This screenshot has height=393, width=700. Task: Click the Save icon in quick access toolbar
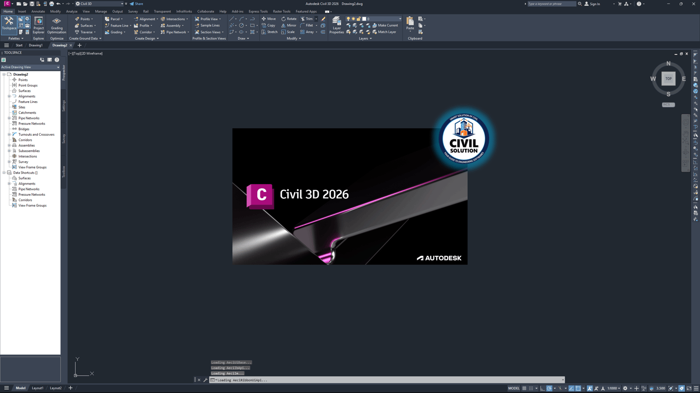pos(32,4)
